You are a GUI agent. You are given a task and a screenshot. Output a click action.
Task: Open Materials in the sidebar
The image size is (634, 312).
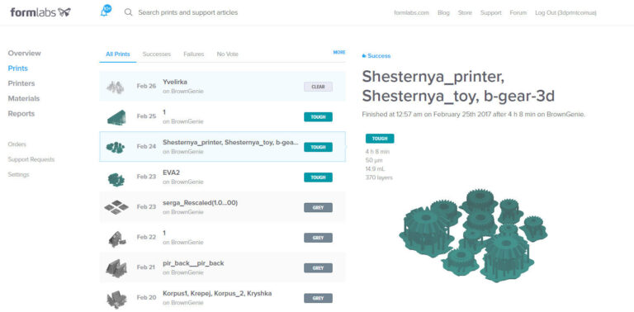[23, 98]
